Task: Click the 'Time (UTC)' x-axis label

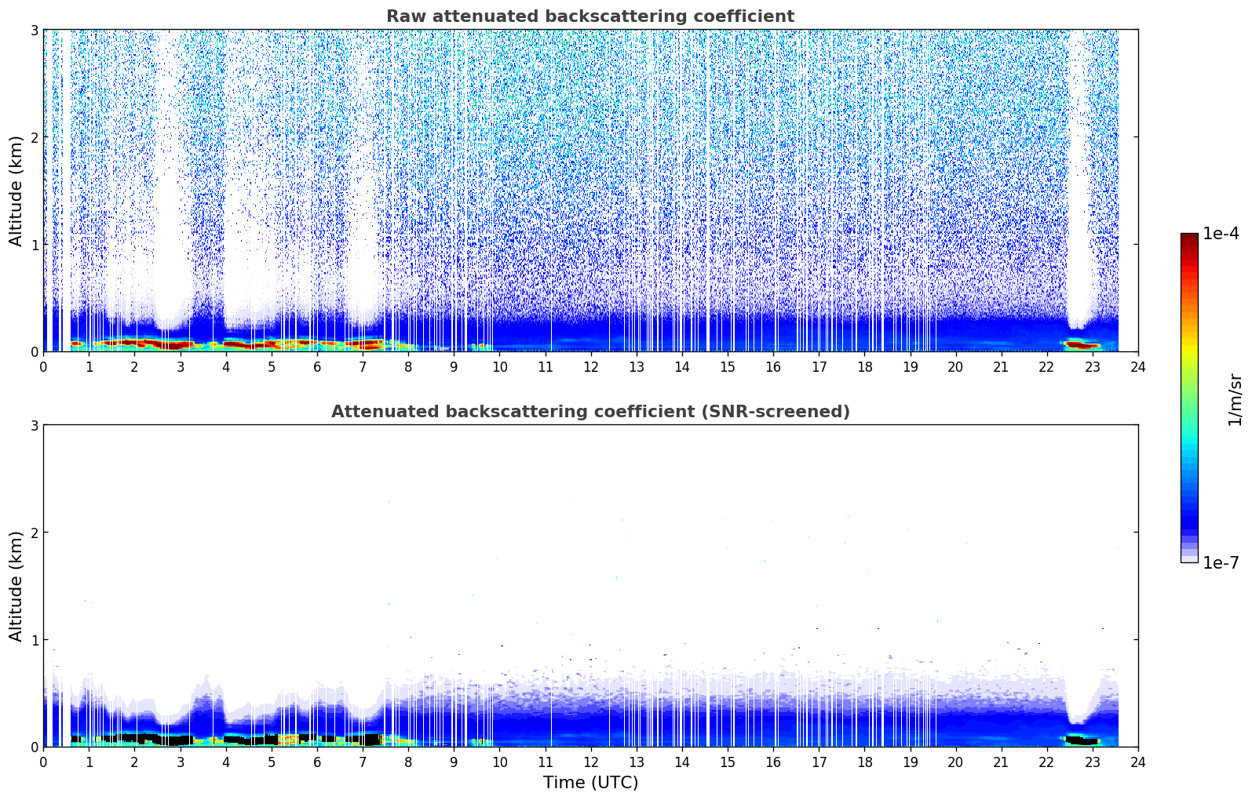Action: tap(590, 782)
